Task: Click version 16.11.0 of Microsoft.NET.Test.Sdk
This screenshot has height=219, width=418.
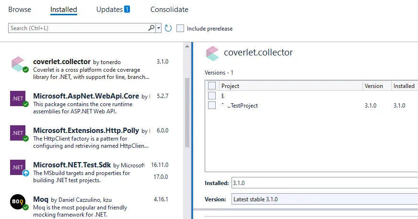Action: 160,165
